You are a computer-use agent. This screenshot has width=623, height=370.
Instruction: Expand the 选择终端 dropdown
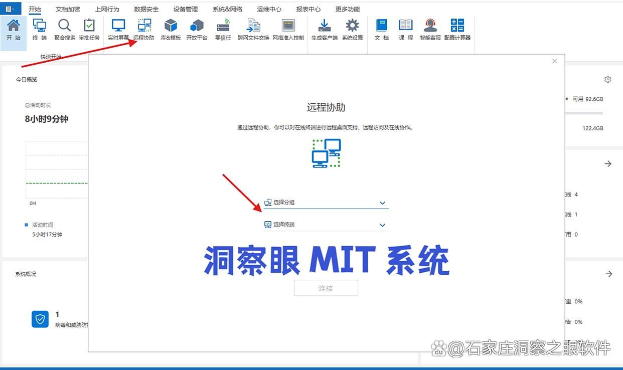[326, 225]
